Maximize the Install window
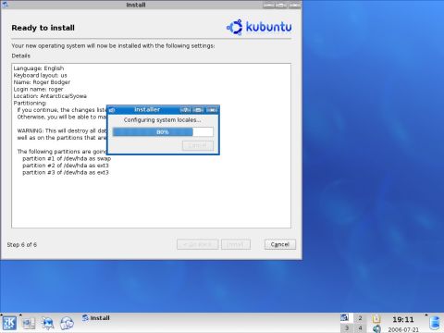This screenshot has width=444, height=333. (281, 5)
